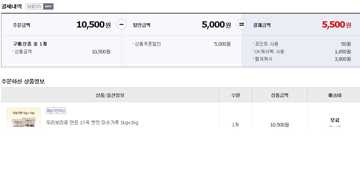Click the 상품금액 table column header
This screenshot has height=169, width=360.
pos(280,95)
